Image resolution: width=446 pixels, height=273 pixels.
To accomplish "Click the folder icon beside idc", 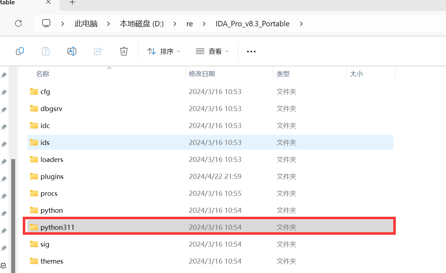I will click(34, 126).
